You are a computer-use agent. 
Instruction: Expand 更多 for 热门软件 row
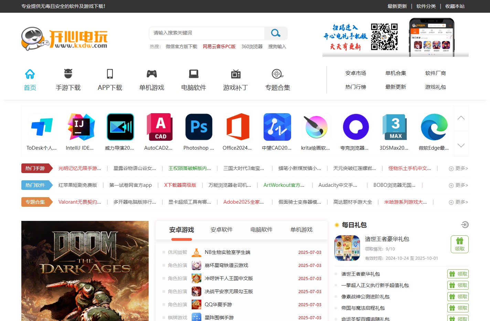tap(458, 185)
